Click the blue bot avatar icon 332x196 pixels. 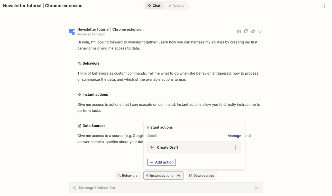click(72, 32)
